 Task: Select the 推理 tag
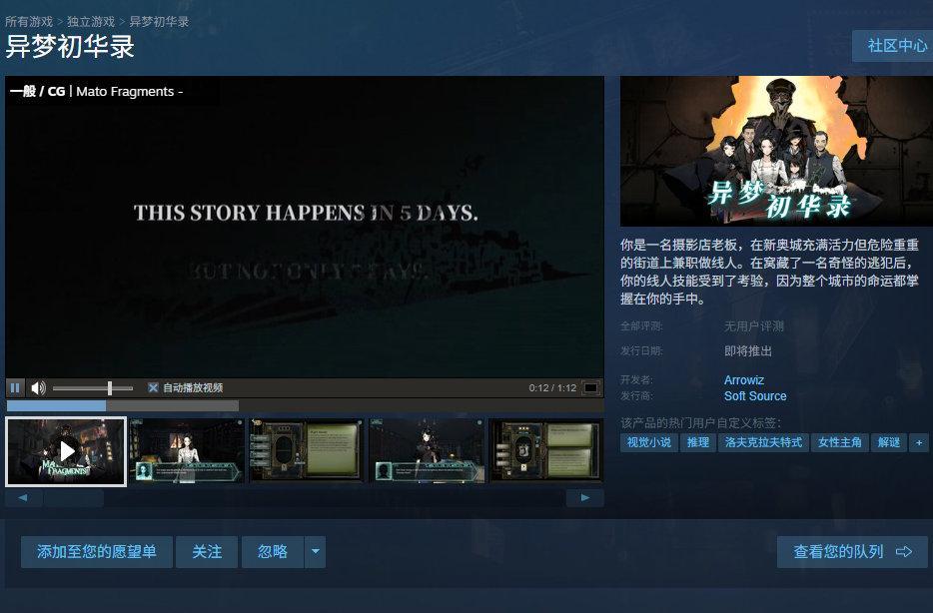(698, 442)
